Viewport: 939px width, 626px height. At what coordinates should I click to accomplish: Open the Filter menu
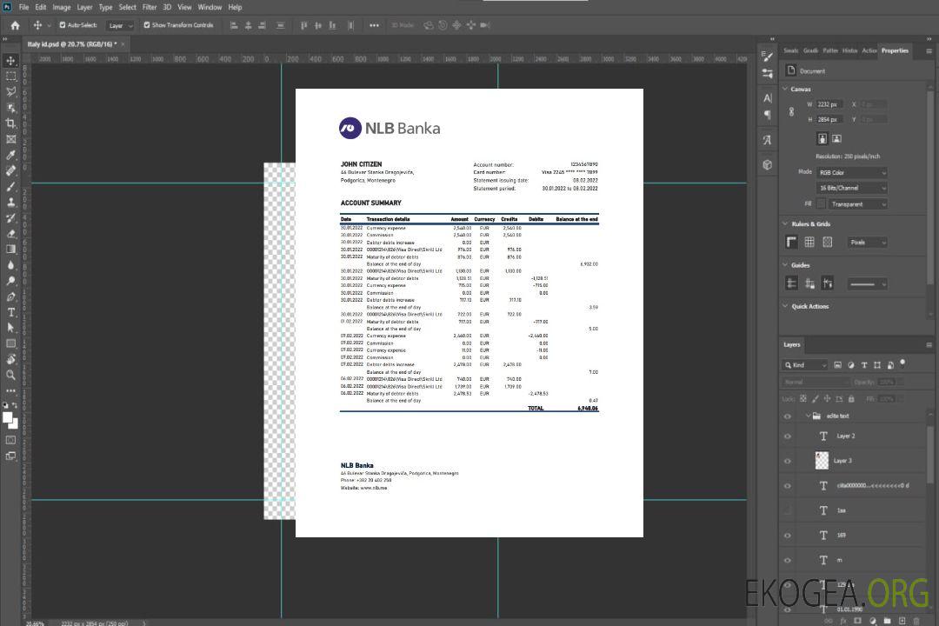pyautogui.click(x=150, y=7)
